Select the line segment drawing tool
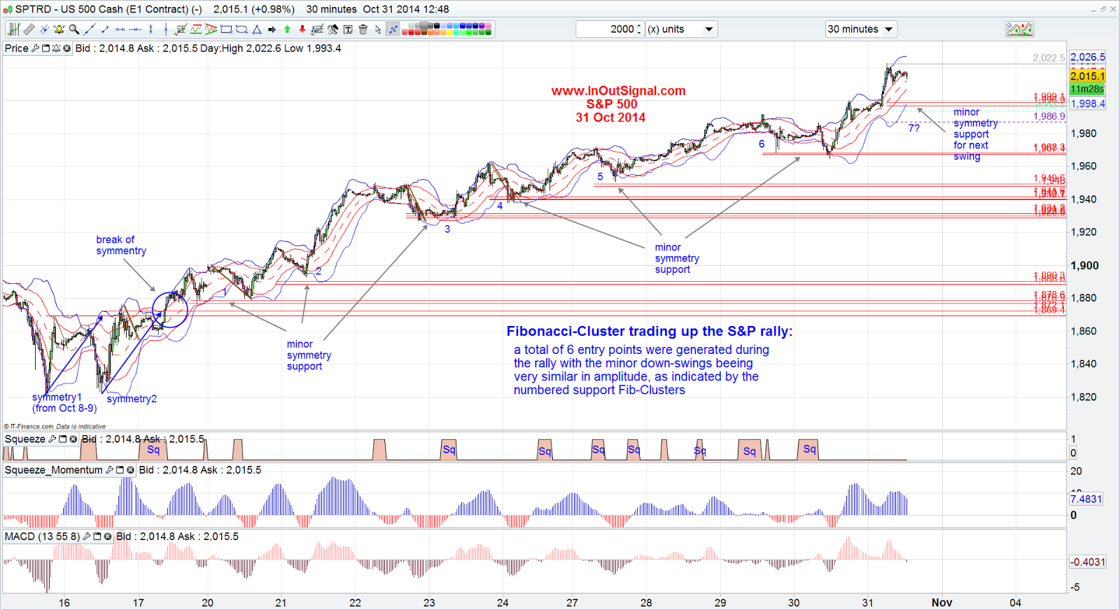 [x=105, y=29]
